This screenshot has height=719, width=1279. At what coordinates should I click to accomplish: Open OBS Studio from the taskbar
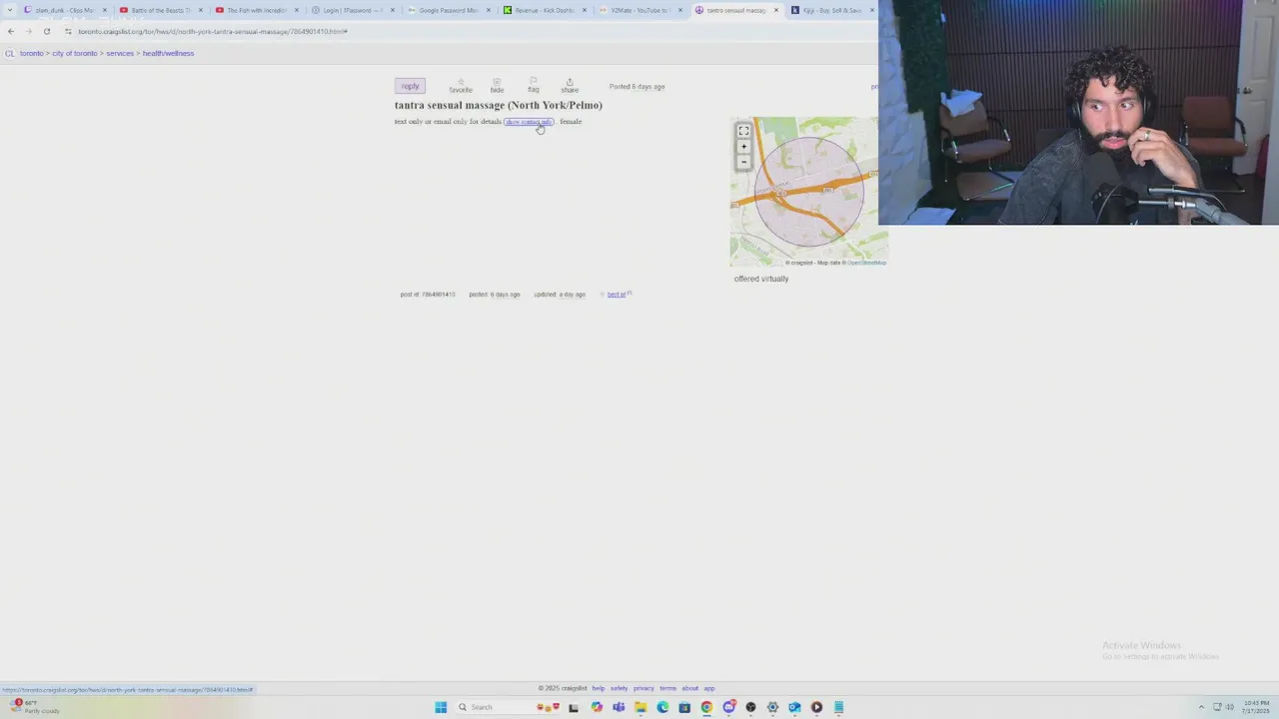point(750,707)
